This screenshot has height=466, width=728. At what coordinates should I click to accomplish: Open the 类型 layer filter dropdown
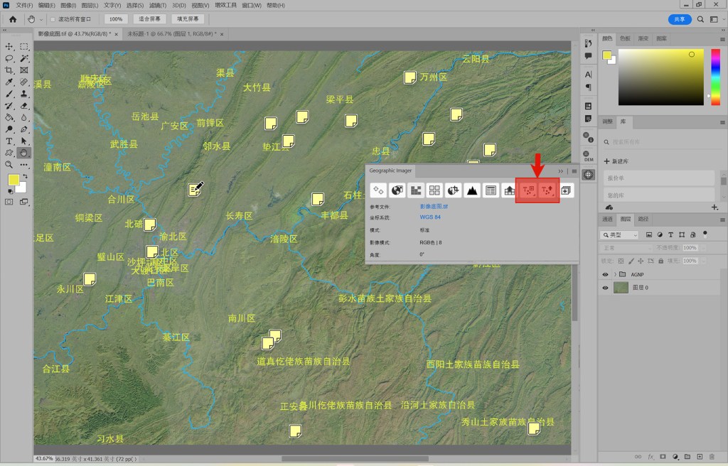click(620, 234)
